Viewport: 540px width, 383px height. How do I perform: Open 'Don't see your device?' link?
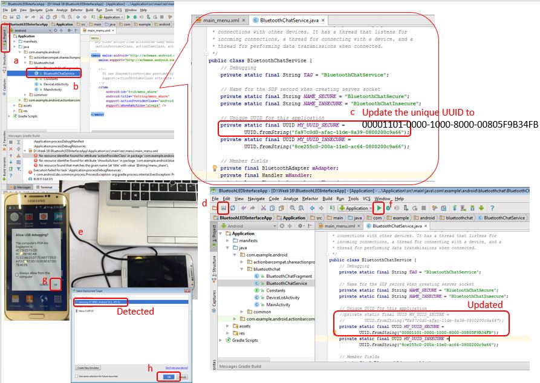[x=177, y=368]
